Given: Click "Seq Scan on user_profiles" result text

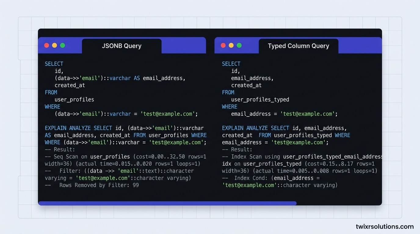Looking at the screenshot, I should click(x=92, y=157).
